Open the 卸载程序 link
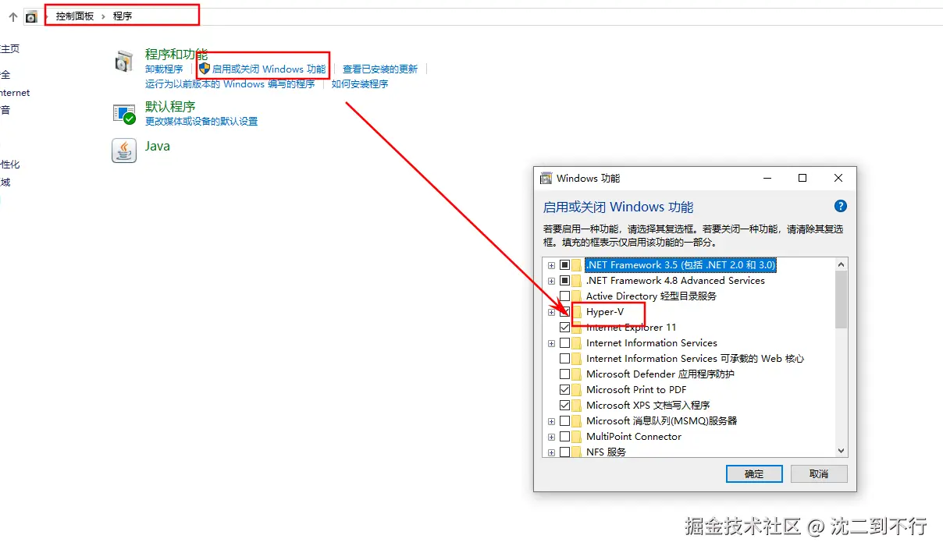The height and width of the screenshot is (553, 943). tap(164, 69)
